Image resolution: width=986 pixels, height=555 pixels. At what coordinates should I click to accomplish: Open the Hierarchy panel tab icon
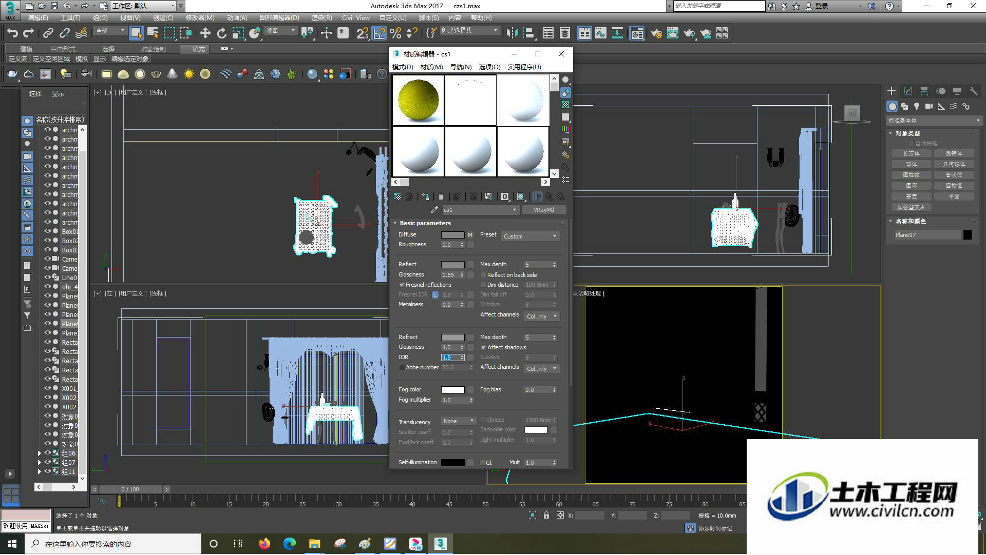(924, 91)
